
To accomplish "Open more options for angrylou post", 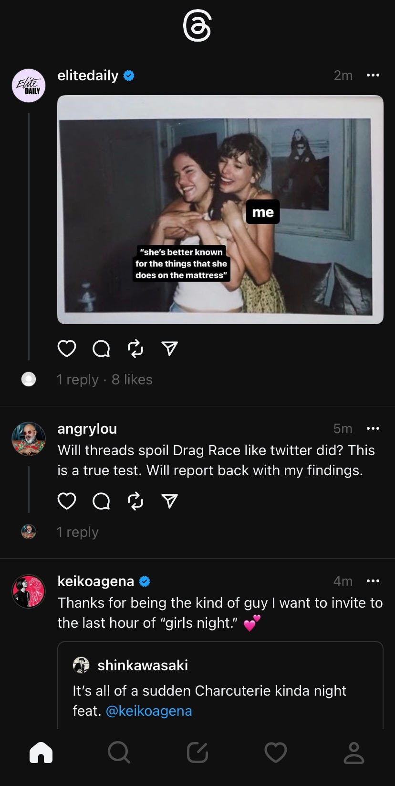I will (373, 428).
